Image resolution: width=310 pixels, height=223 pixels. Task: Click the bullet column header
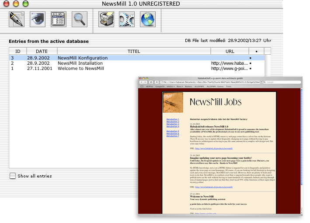(256, 51)
